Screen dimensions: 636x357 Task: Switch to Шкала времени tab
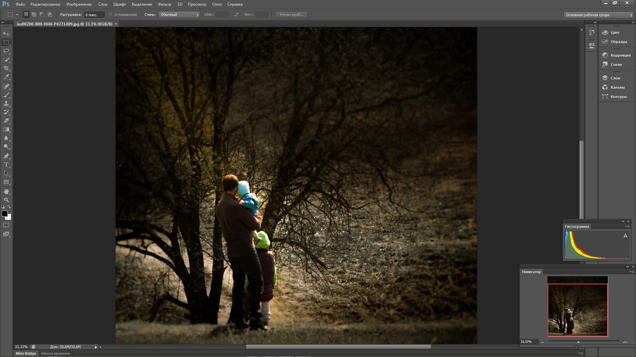[x=55, y=353]
